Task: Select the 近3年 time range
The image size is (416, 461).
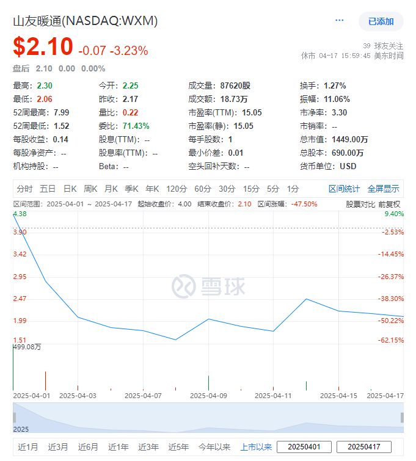Action: pyautogui.click(x=148, y=447)
